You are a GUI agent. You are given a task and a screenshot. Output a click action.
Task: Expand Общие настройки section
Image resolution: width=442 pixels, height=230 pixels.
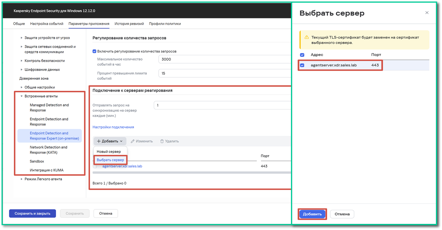pyautogui.click(x=21, y=87)
